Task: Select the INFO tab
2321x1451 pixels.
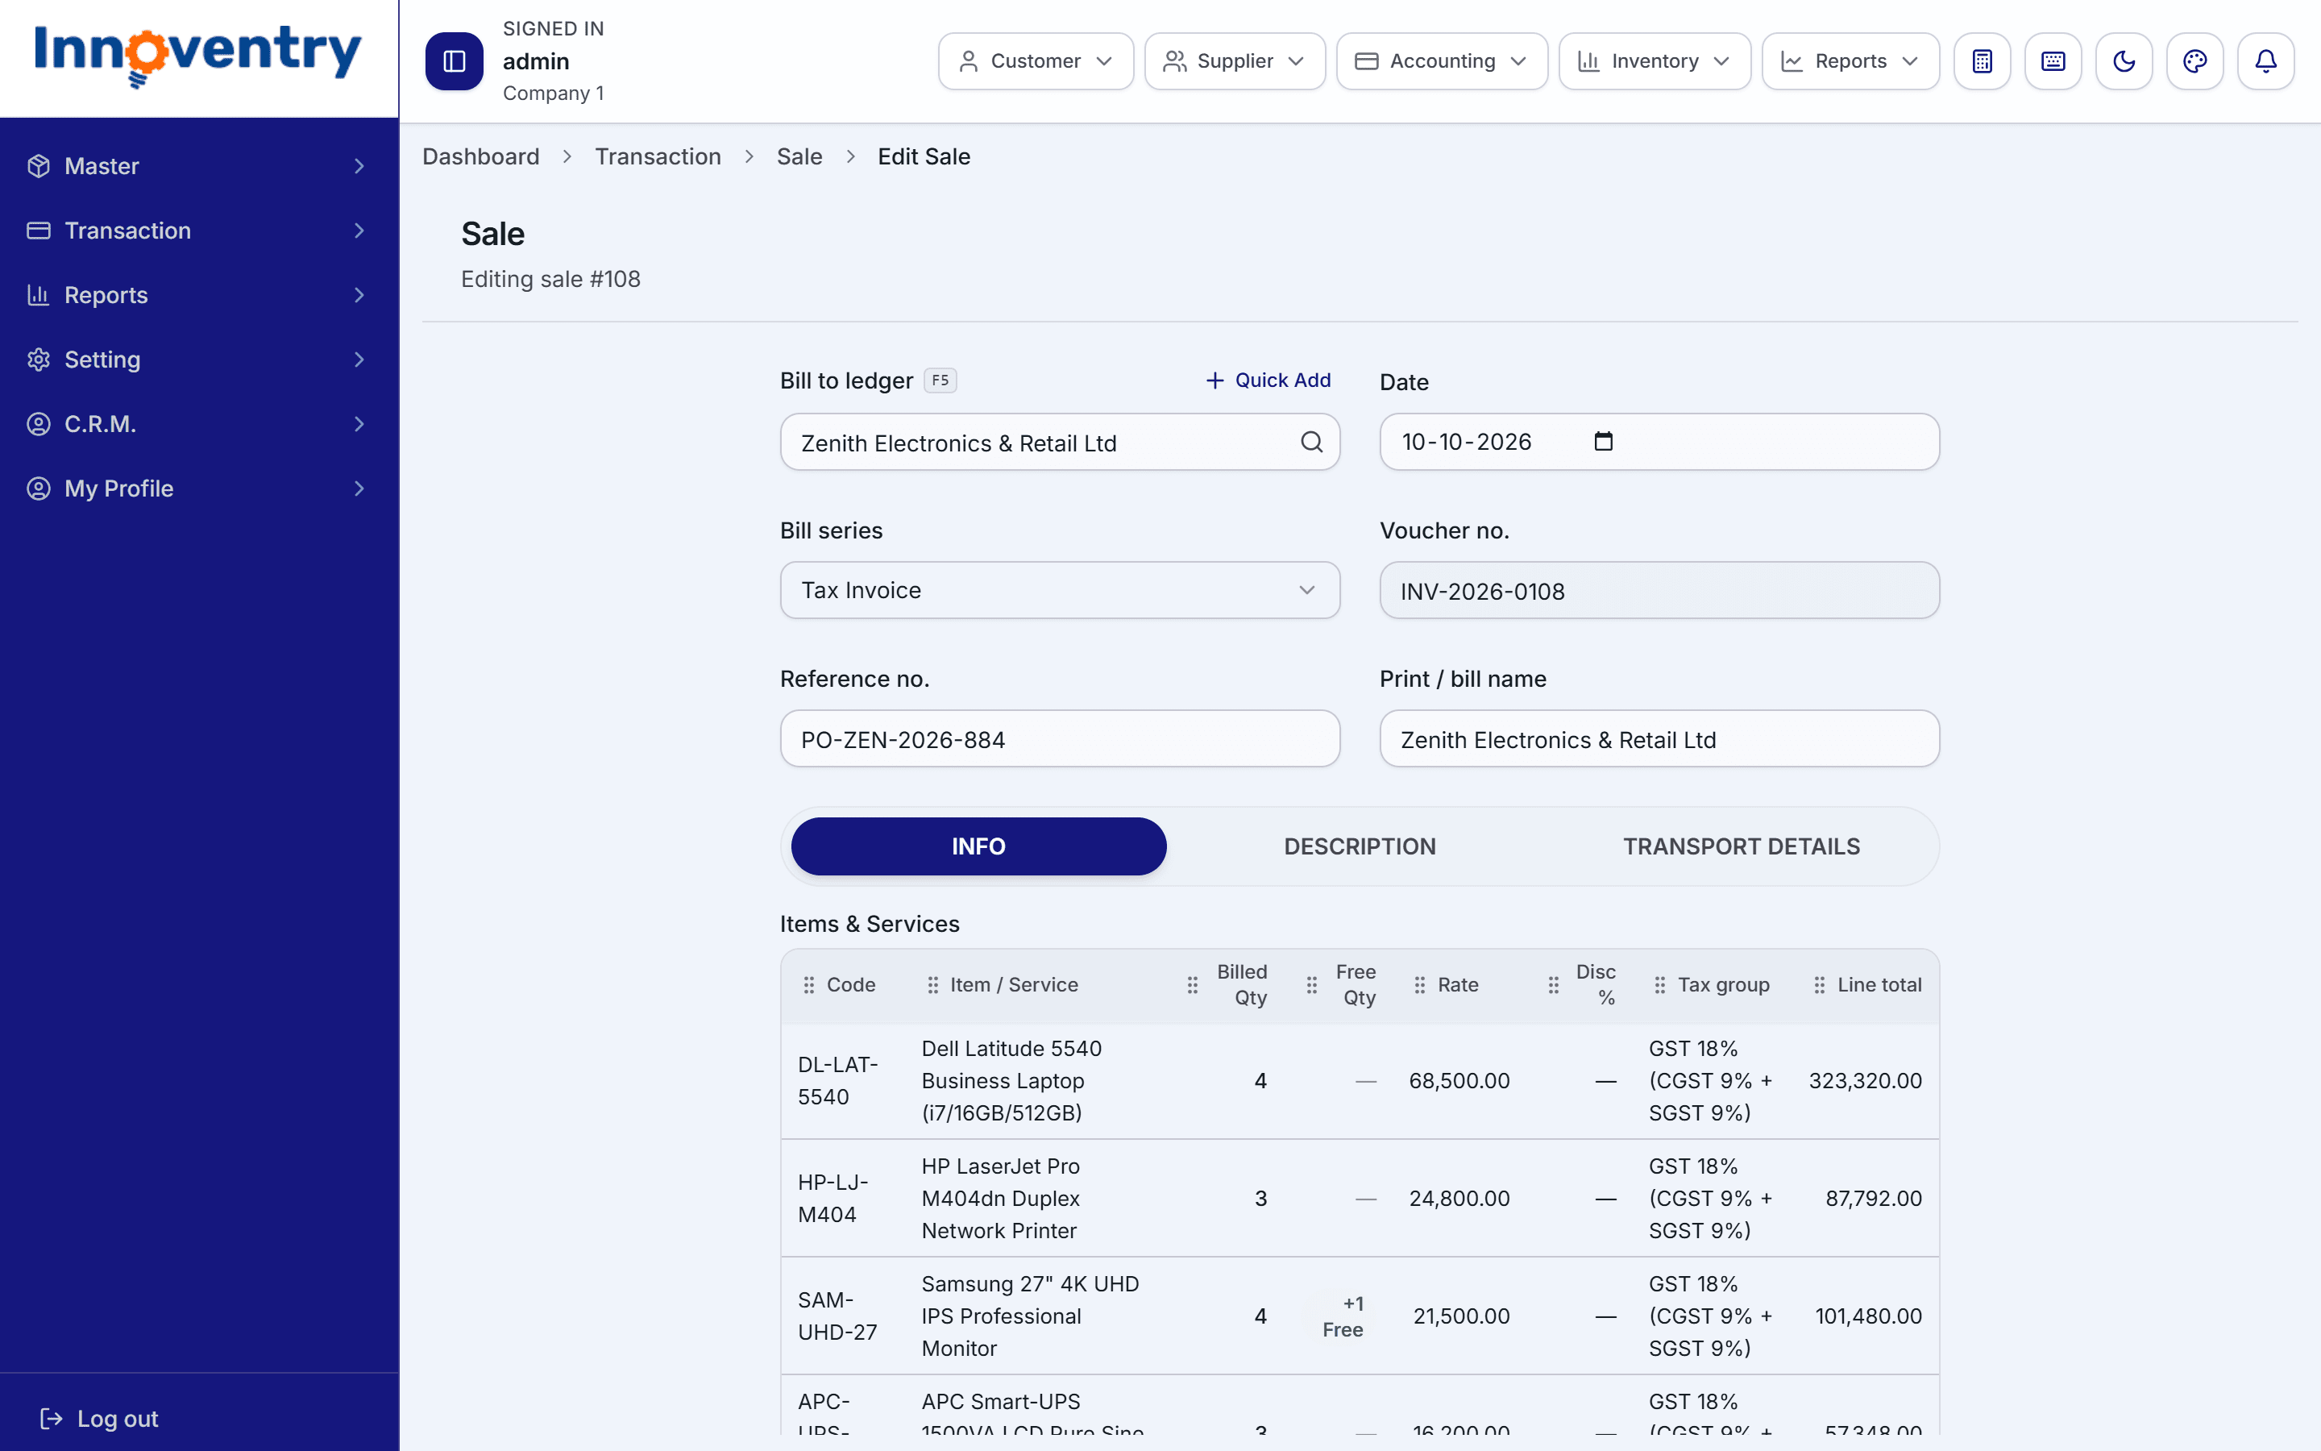Action: (978, 846)
